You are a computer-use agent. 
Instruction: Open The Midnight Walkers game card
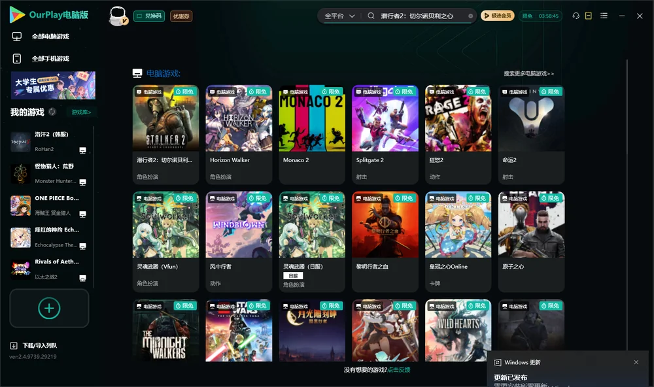coord(165,330)
